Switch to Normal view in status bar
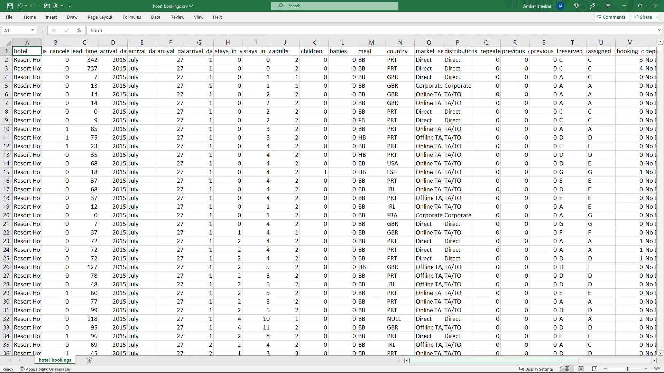The height and width of the screenshot is (373, 664). click(x=567, y=369)
